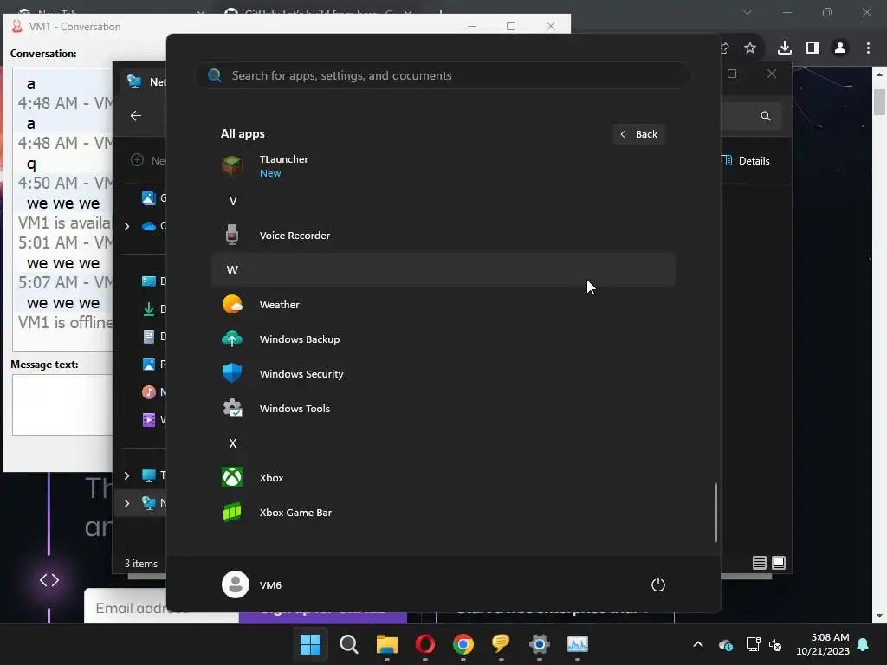Open the VM6 user account menu

(x=252, y=584)
